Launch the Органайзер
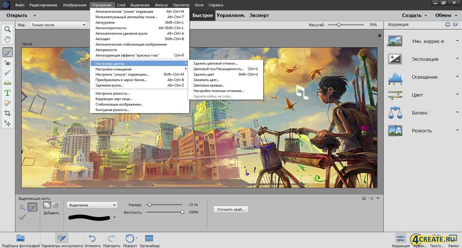 [x=149, y=240]
